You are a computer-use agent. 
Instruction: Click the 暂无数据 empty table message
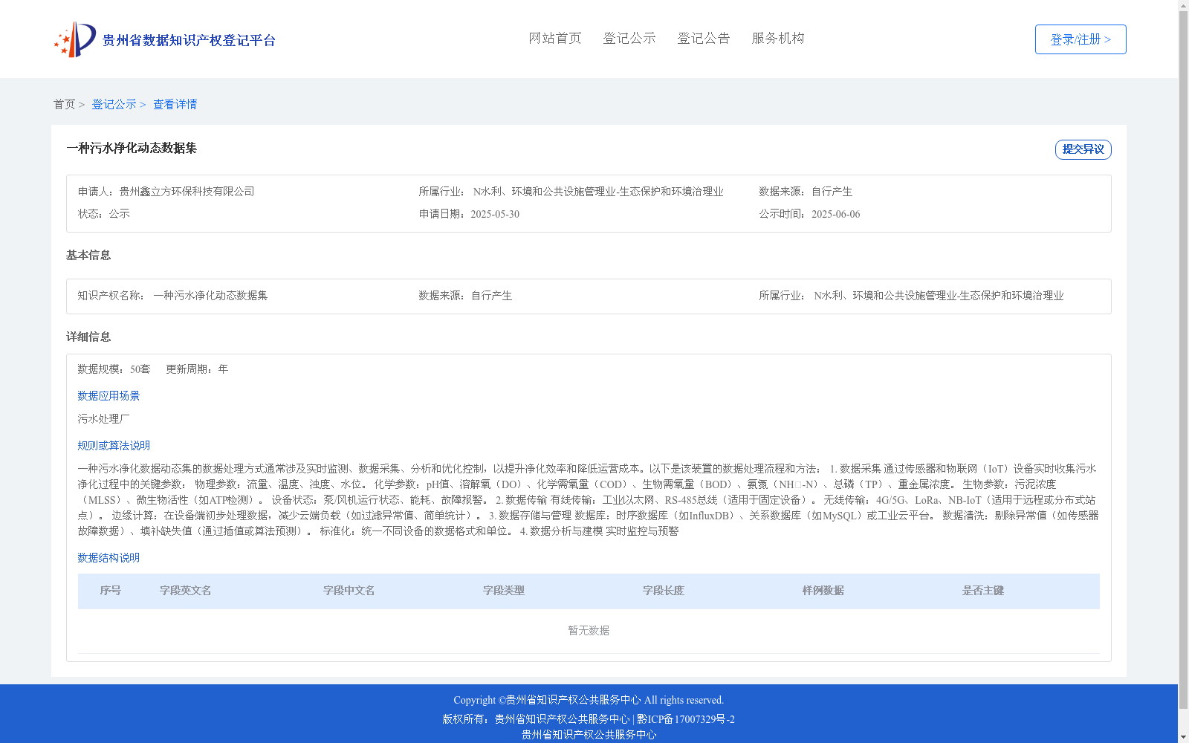click(x=589, y=631)
